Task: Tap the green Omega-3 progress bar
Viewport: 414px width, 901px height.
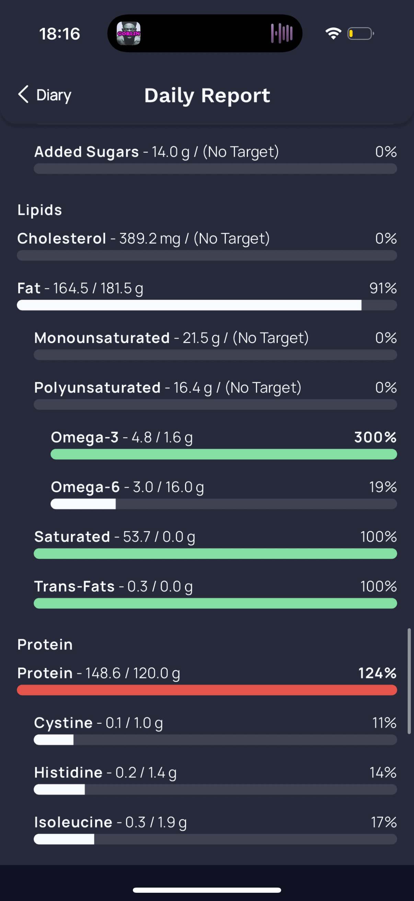Action: [x=223, y=454]
